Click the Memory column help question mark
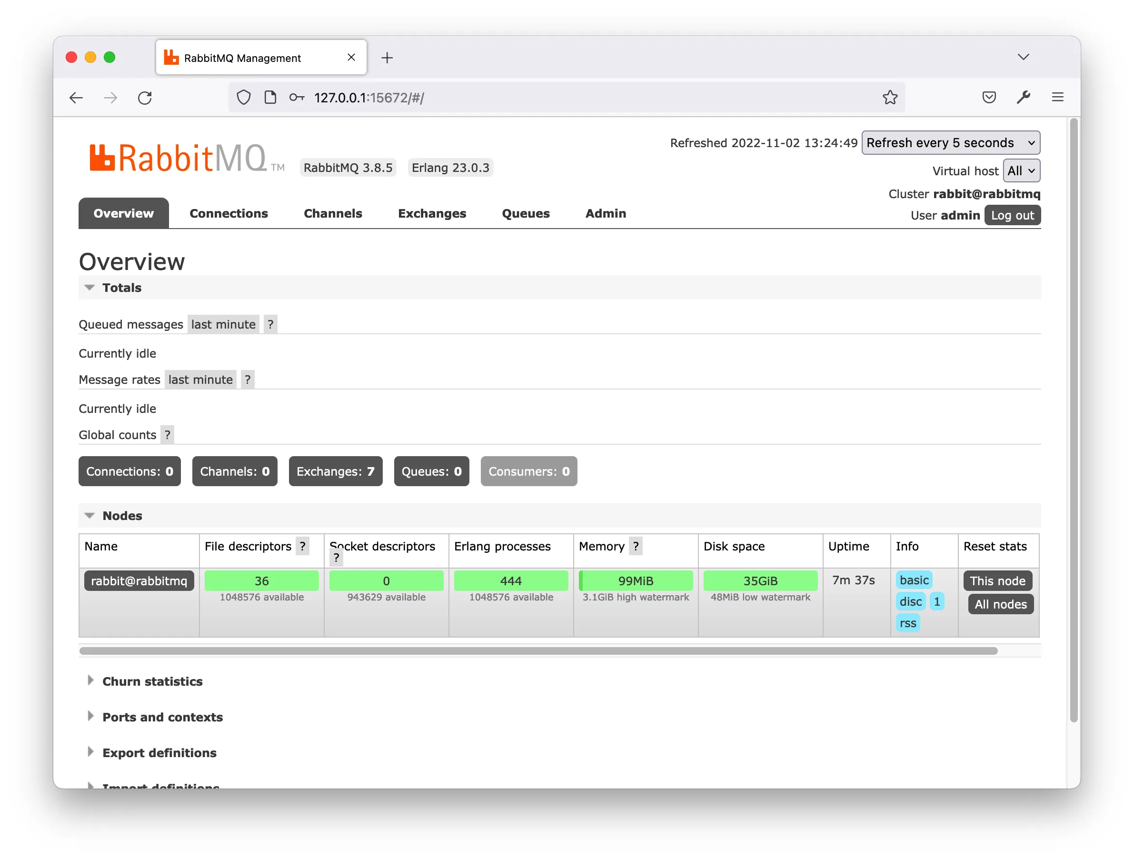This screenshot has width=1134, height=859. [x=636, y=546]
